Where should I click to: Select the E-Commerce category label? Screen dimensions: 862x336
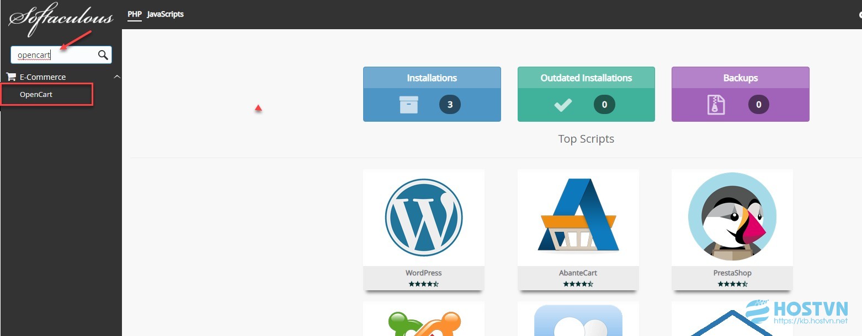(x=42, y=77)
